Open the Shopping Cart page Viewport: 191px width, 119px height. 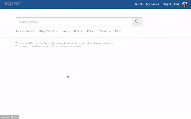coord(171,4)
